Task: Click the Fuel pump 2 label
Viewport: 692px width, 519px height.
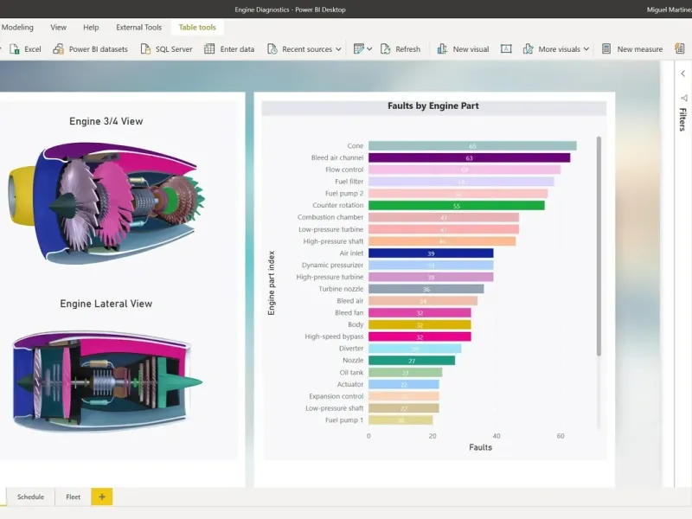Action: point(344,193)
